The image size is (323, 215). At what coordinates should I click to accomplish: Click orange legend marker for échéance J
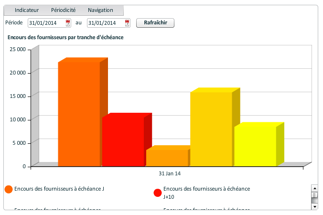(x=9, y=189)
